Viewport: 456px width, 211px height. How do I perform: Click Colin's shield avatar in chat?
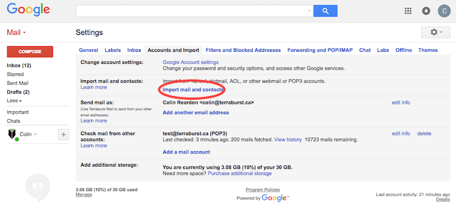pyautogui.click(x=12, y=135)
